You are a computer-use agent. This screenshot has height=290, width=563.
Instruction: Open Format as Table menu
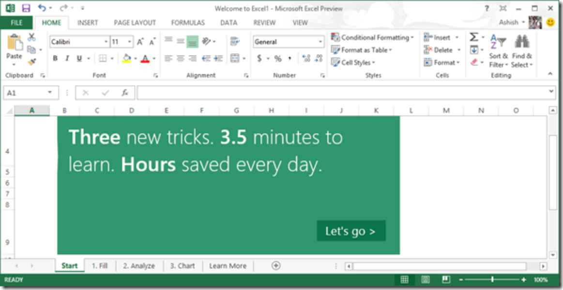pyautogui.click(x=362, y=50)
